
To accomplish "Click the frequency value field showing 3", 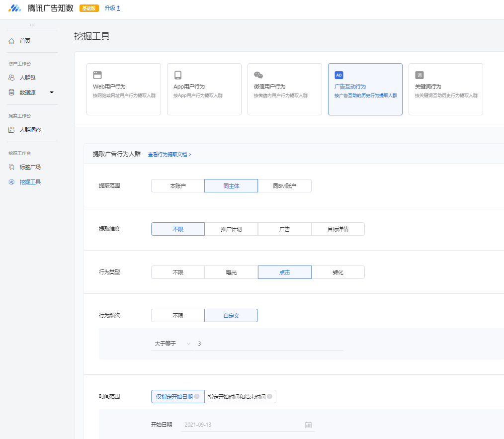I will [269, 344].
